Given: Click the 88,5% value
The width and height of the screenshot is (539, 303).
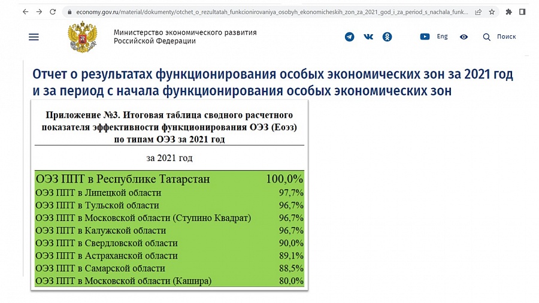Looking at the screenshot, I should point(291,268).
